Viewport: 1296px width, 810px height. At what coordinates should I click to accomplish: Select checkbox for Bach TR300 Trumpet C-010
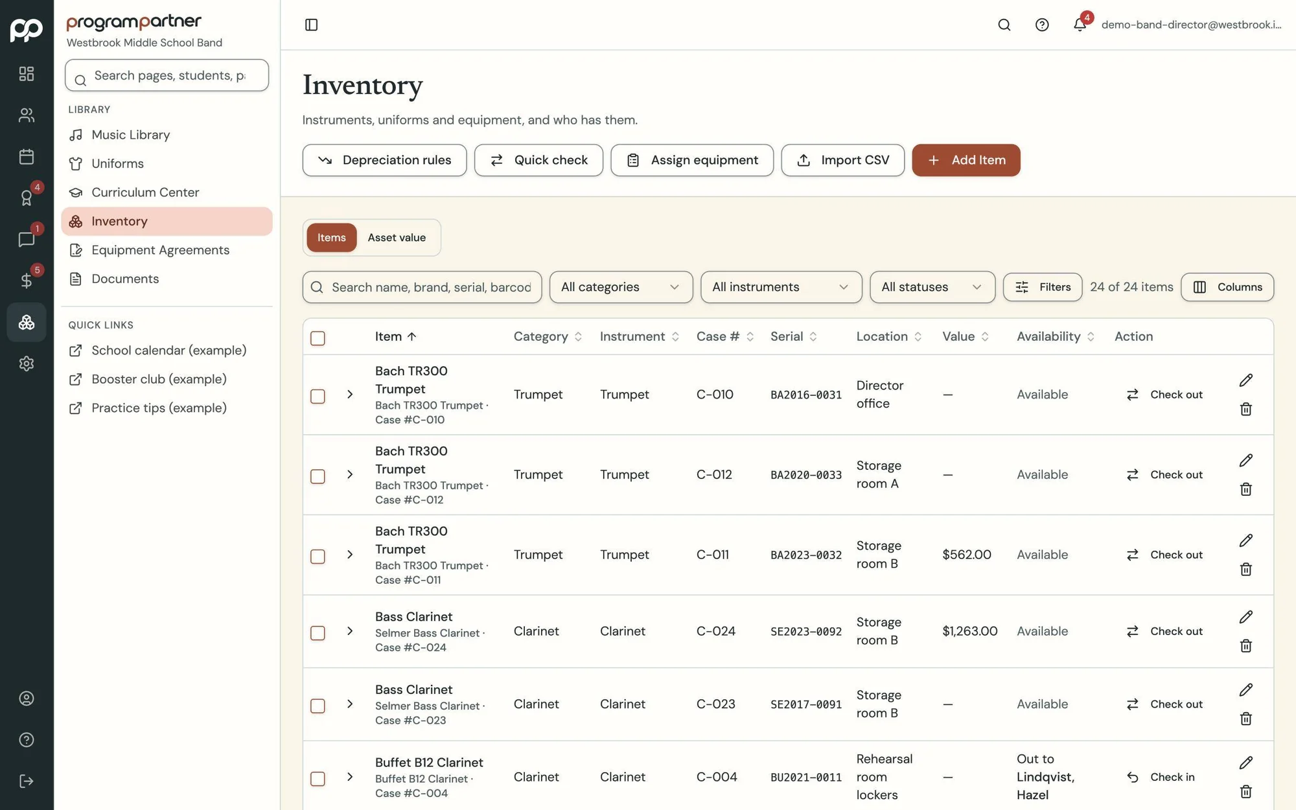[318, 396]
